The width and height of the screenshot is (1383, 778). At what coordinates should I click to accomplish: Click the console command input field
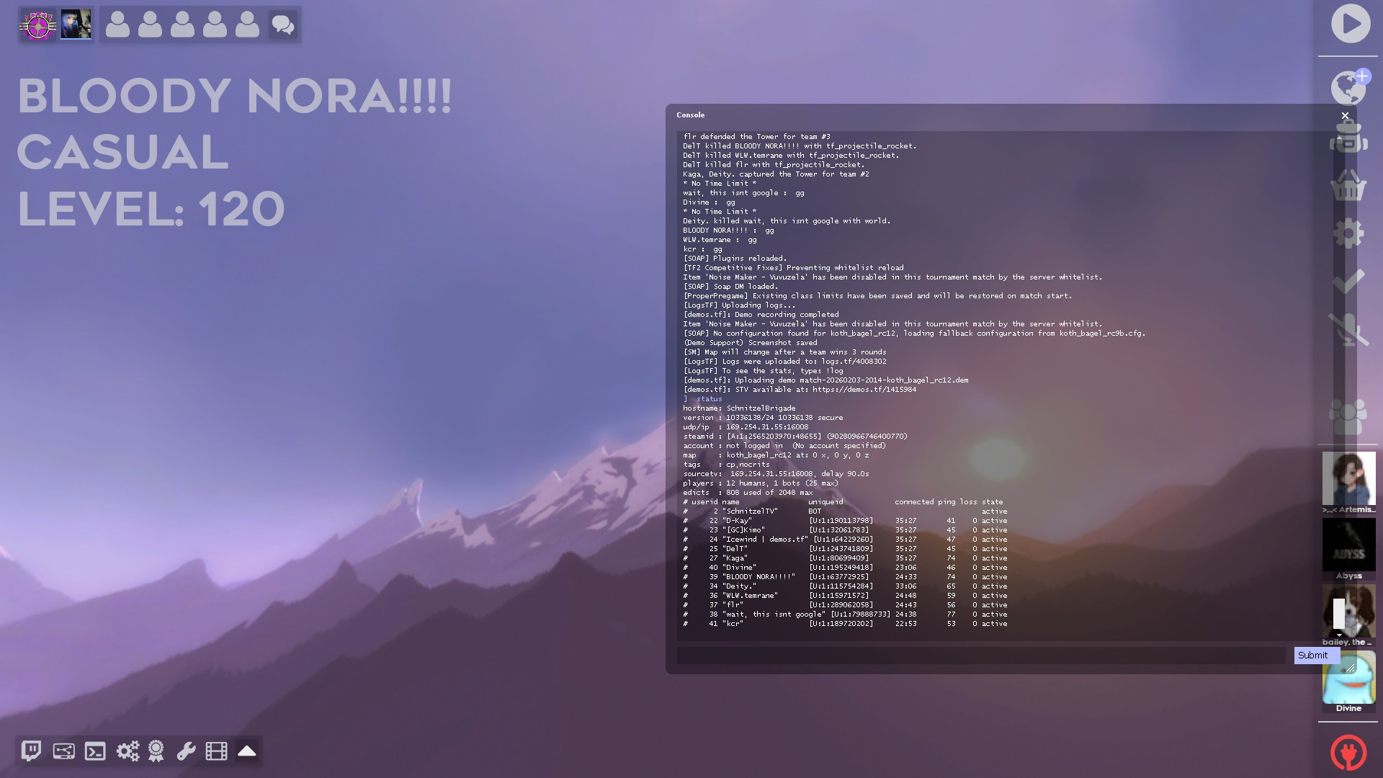[x=981, y=656]
